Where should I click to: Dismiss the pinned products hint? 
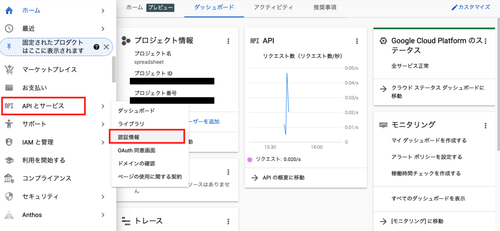pos(106,47)
